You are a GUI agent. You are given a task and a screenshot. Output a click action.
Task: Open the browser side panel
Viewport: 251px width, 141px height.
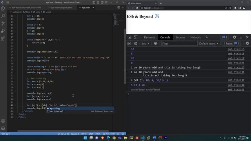click(x=240, y=8)
